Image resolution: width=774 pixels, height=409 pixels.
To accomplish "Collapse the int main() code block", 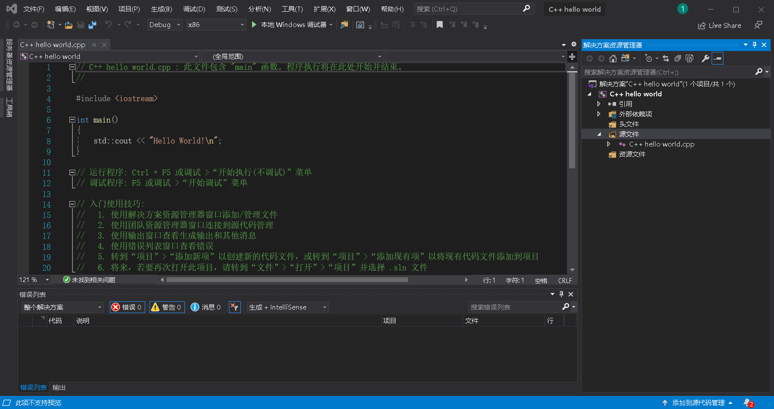I will [72, 119].
